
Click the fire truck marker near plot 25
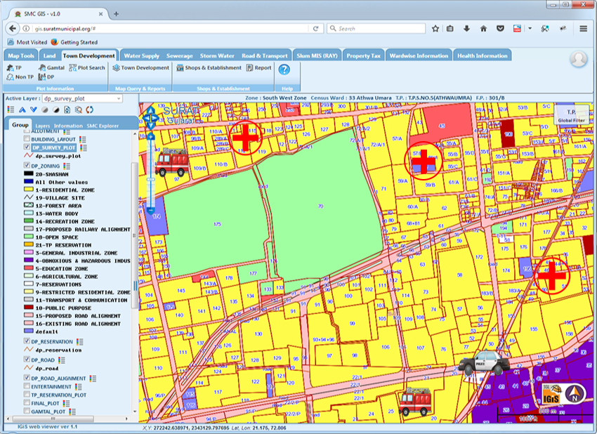(x=416, y=401)
